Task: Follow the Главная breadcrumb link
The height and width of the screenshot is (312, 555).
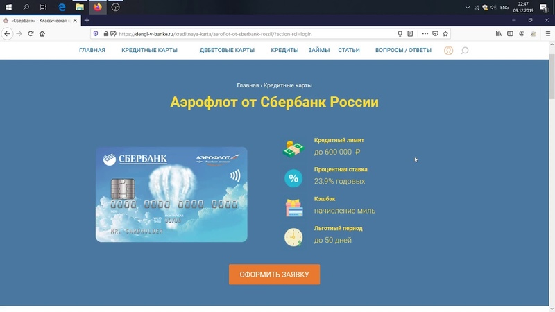Action: pyautogui.click(x=248, y=85)
